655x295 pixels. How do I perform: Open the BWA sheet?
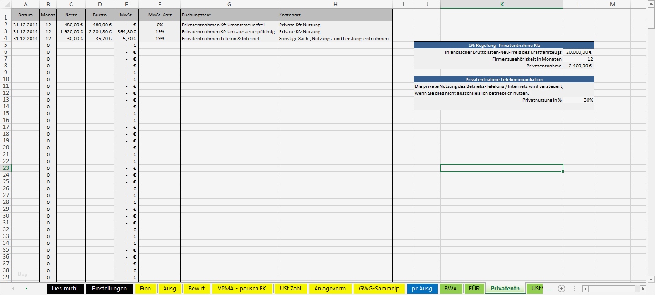coord(451,288)
